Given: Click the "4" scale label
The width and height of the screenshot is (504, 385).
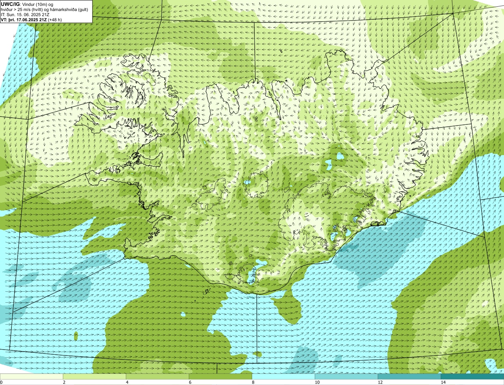Looking at the screenshot, I should pos(127,382).
